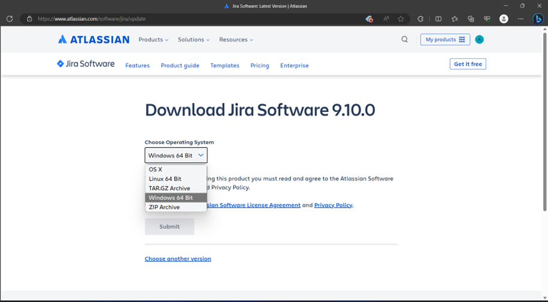The width and height of the screenshot is (548, 302).
Task: Click the Choose Operating System label
Action: coord(179,142)
